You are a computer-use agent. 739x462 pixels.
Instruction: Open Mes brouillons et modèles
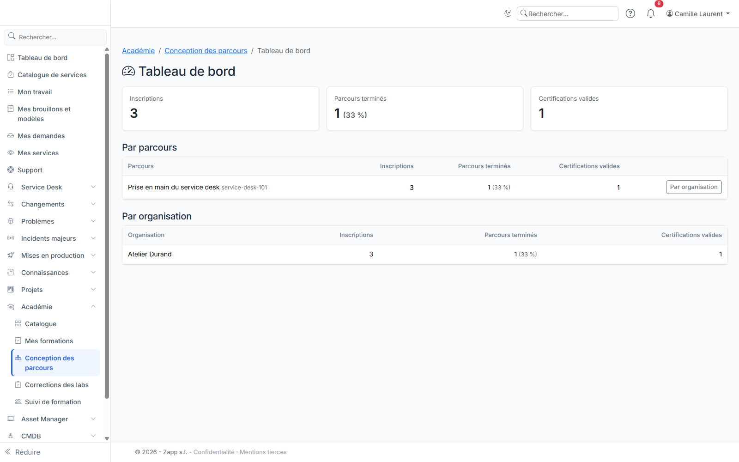click(44, 114)
